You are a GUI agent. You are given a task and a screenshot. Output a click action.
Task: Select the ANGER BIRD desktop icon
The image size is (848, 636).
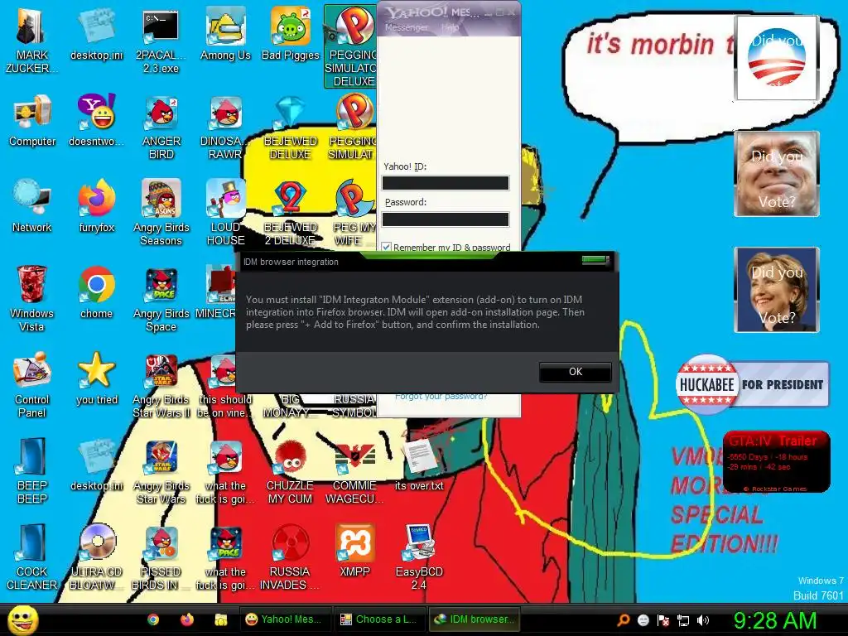[161, 128]
